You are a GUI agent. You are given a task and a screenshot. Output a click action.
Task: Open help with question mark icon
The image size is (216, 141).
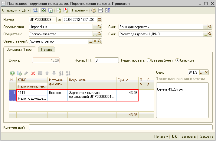pyautogui.click(x=94, y=10)
